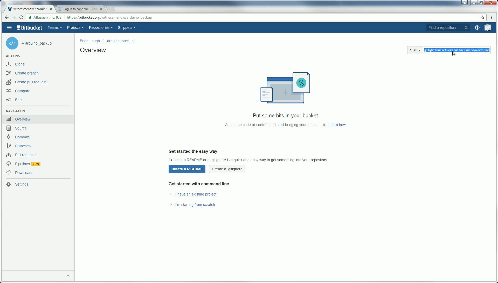Click Create a README button

187,169
